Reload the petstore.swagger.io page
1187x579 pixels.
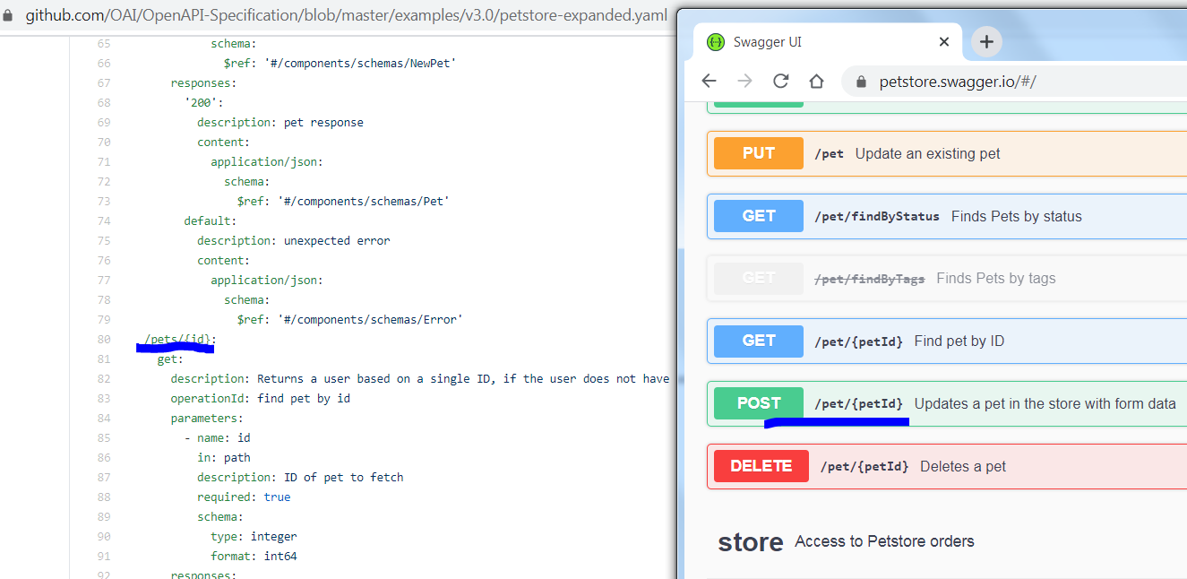point(780,82)
